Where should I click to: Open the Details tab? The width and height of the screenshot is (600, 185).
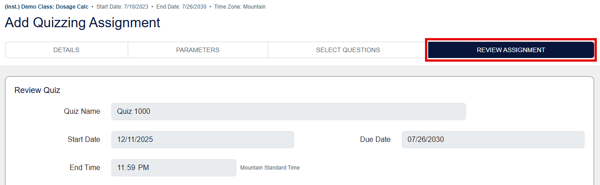point(66,50)
